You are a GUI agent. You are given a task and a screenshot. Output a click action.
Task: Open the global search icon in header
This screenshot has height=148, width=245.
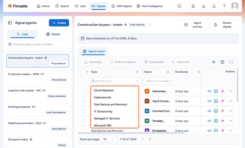(180, 6)
